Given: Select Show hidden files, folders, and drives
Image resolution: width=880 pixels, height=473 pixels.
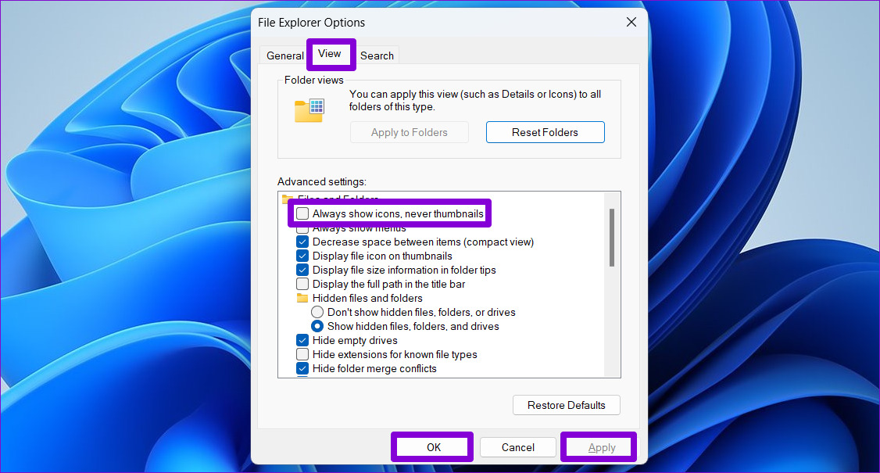Looking at the screenshot, I should click(x=317, y=326).
